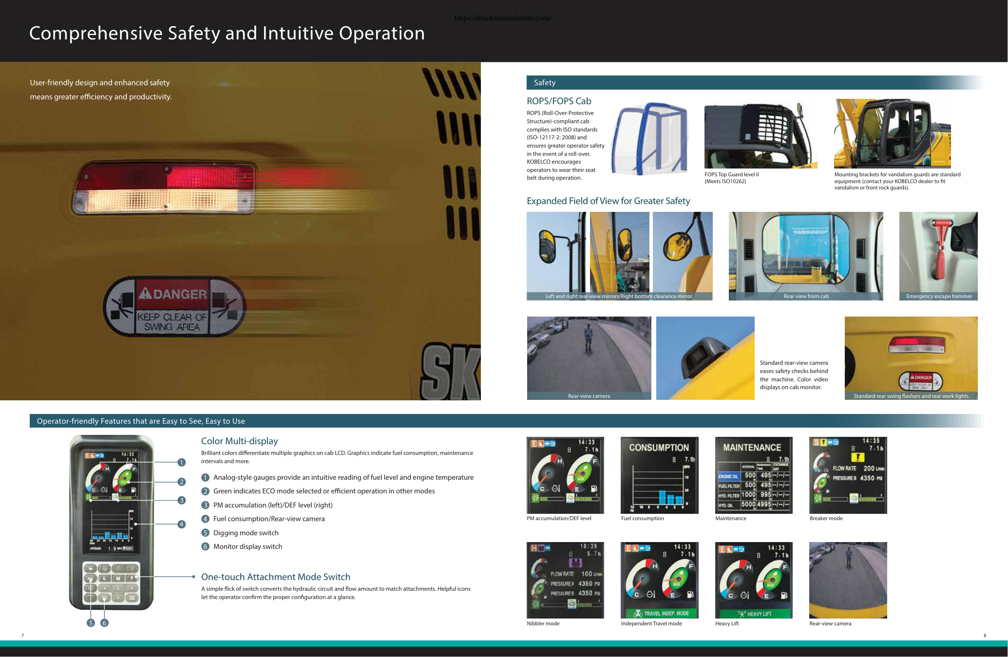Click the Maintenance caption under the screen image
The image size is (1008, 657).
click(x=731, y=518)
